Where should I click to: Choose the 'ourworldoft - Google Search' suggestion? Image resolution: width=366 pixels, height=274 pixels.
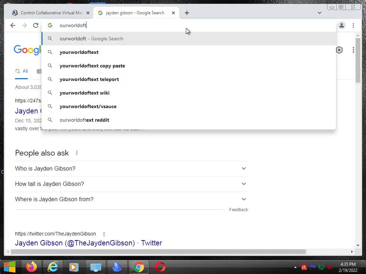189,39
